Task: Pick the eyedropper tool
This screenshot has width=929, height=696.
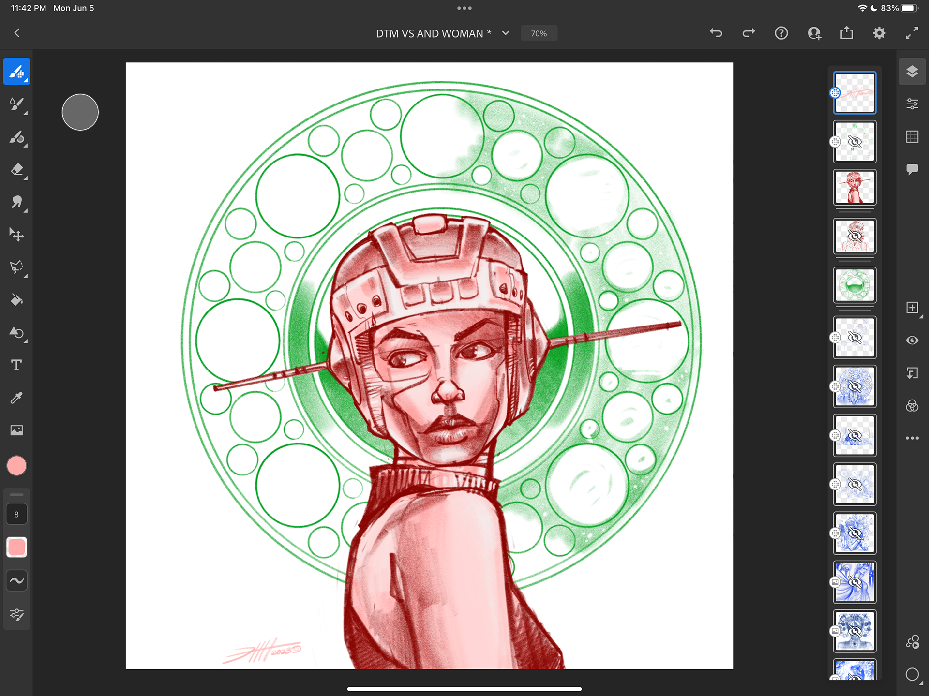Action: (x=16, y=398)
